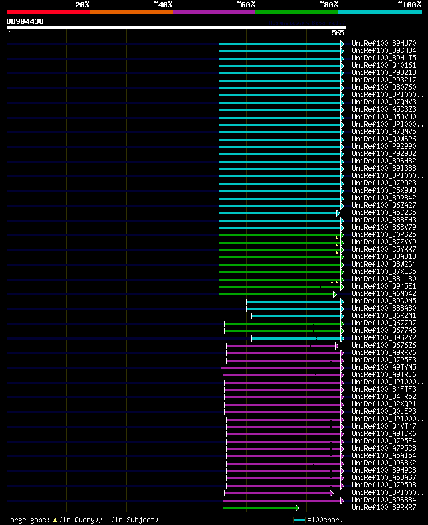The height and width of the screenshot is (525, 428).
Task: Open the UniRef100_A7QNV3 entry
Action: point(384,102)
